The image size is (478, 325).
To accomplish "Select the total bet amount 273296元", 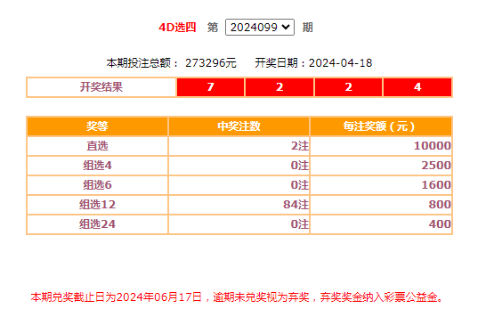I will pyautogui.click(x=211, y=63).
